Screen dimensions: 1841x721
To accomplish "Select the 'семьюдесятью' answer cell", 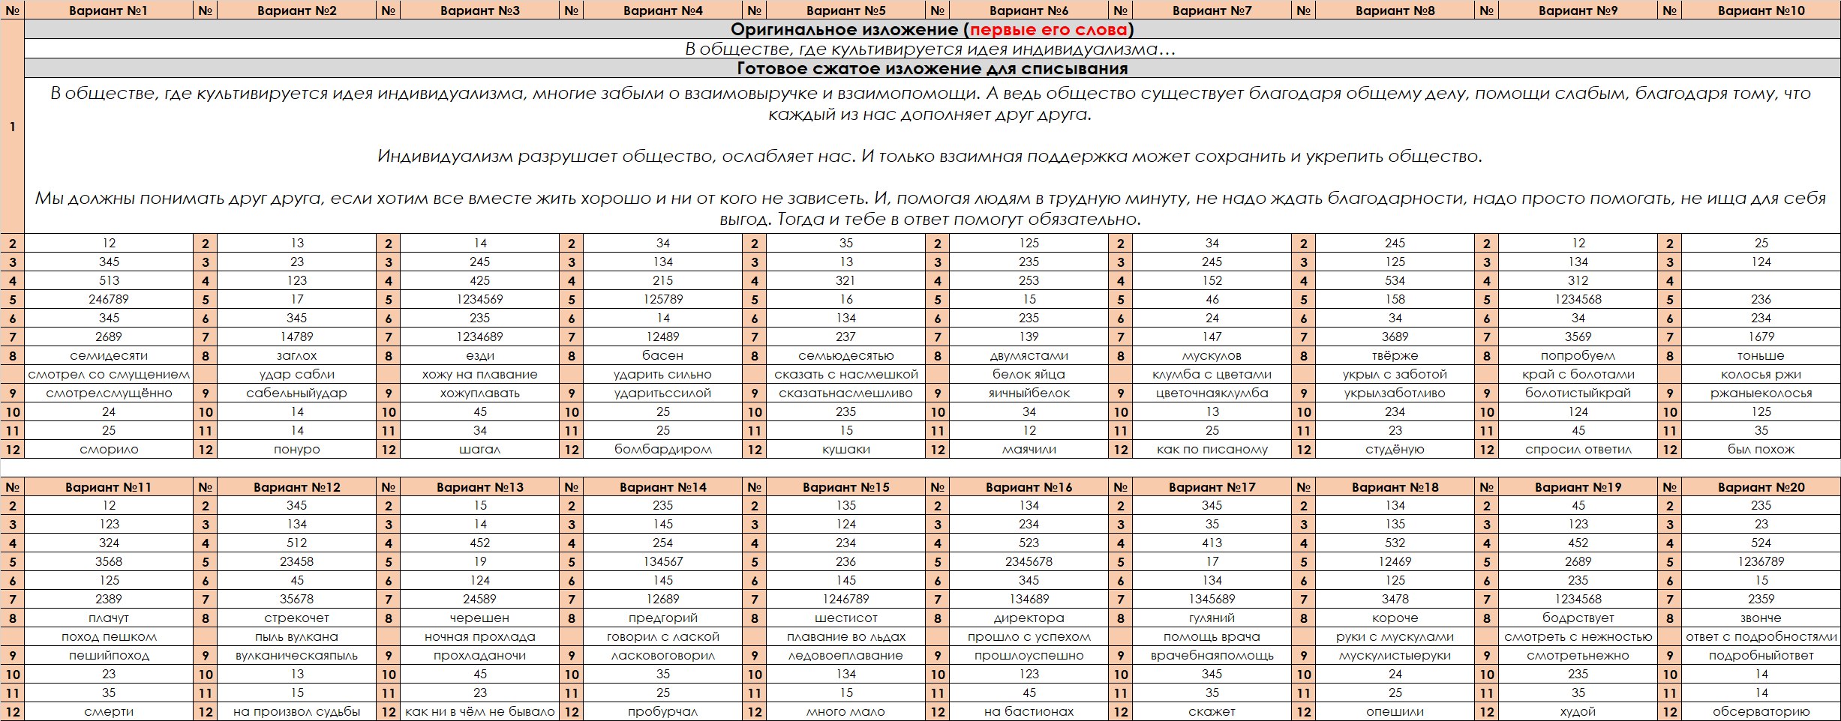I will [x=845, y=356].
